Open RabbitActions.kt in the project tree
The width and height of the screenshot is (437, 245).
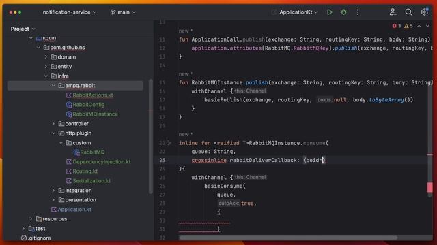point(93,95)
